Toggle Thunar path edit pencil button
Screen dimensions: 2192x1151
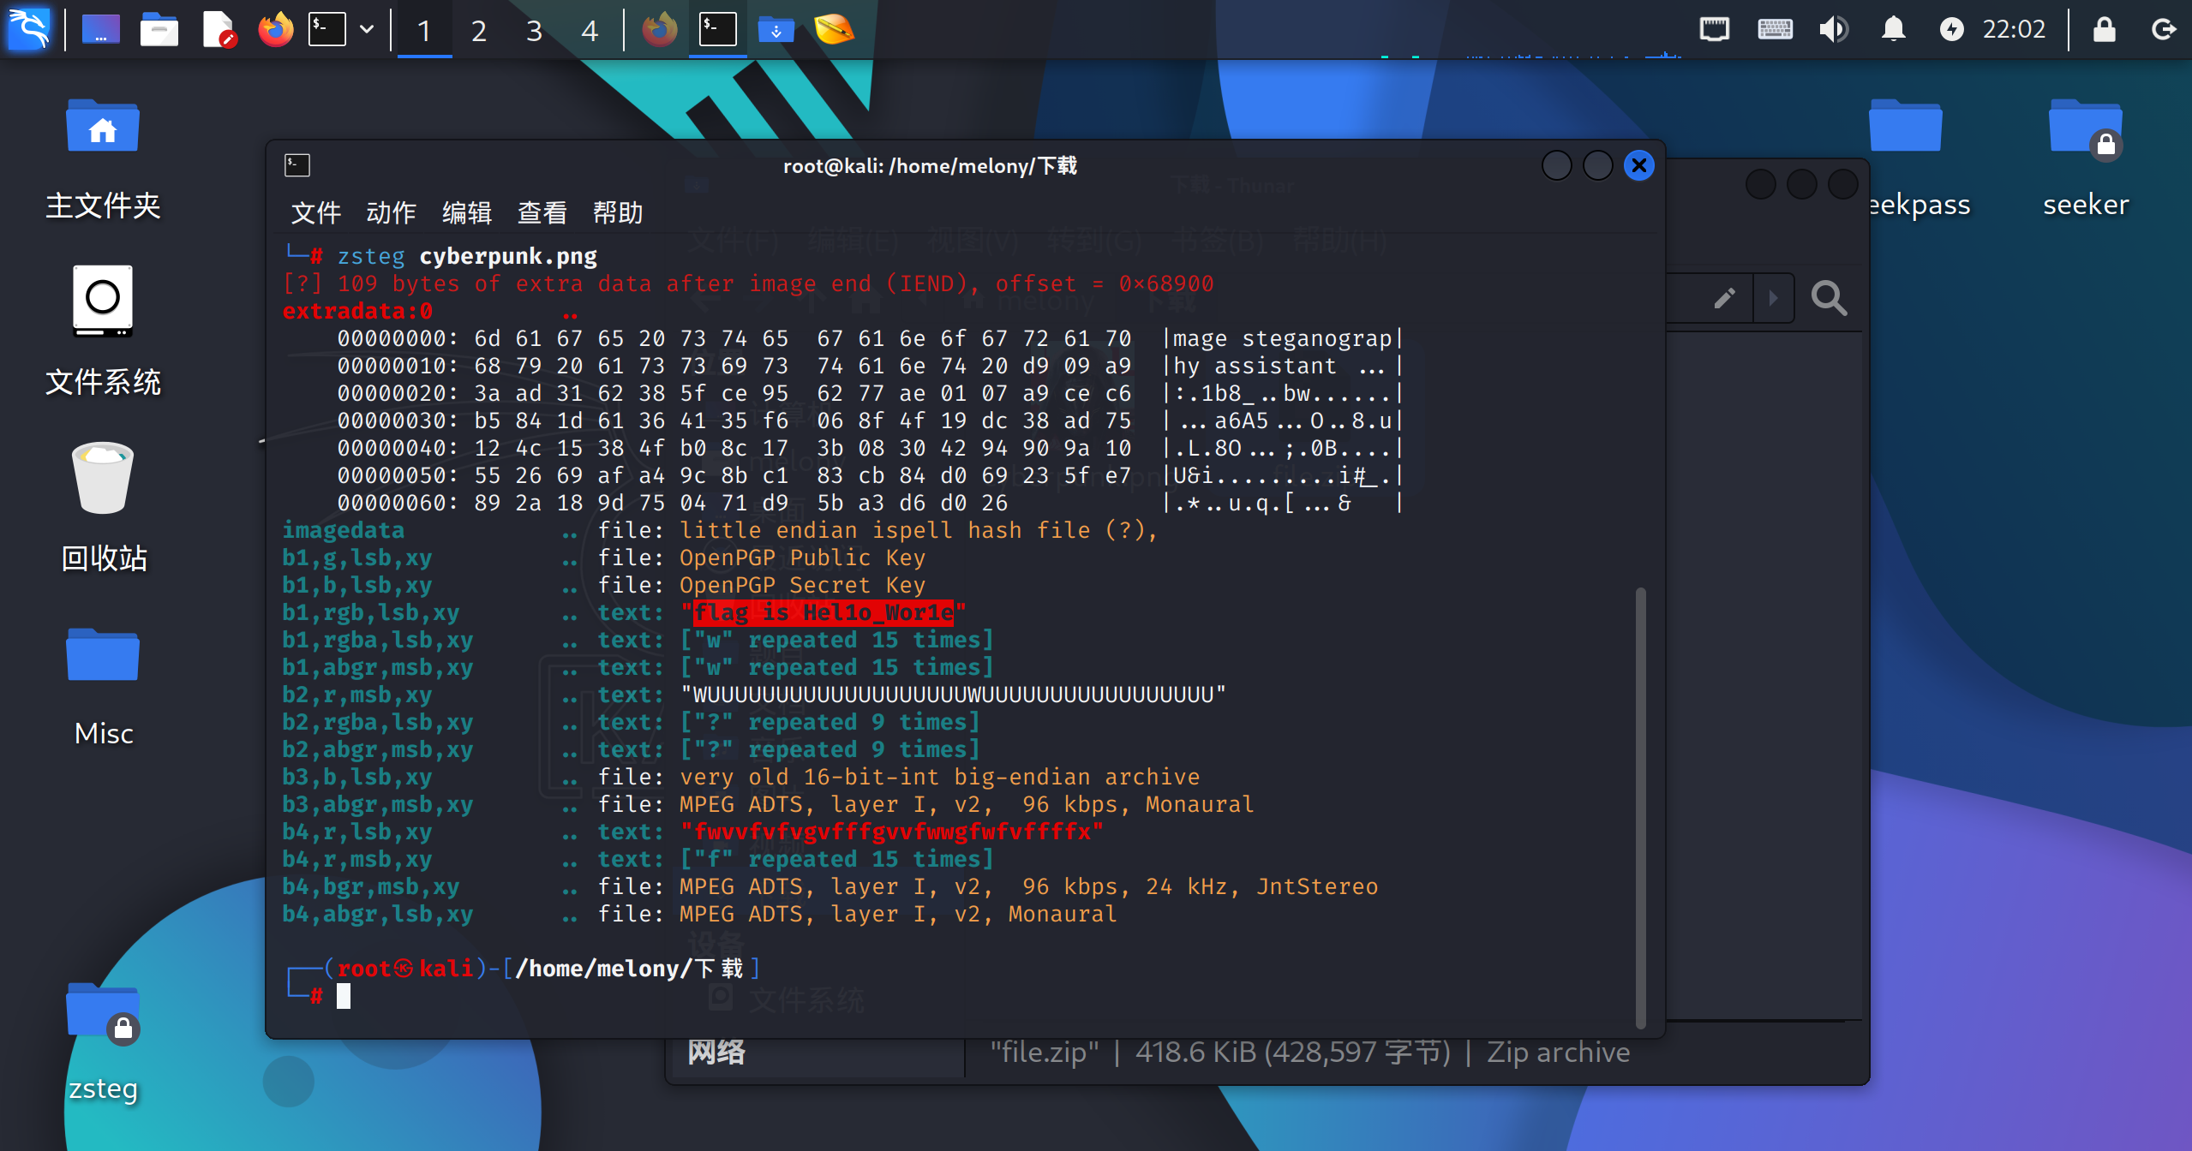coord(1724,298)
